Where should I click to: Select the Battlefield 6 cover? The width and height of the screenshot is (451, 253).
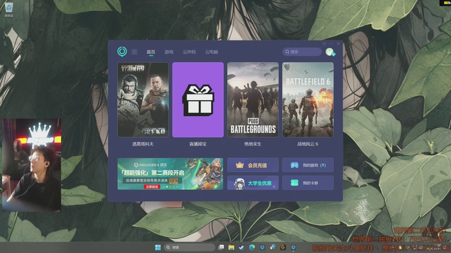click(308, 100)
